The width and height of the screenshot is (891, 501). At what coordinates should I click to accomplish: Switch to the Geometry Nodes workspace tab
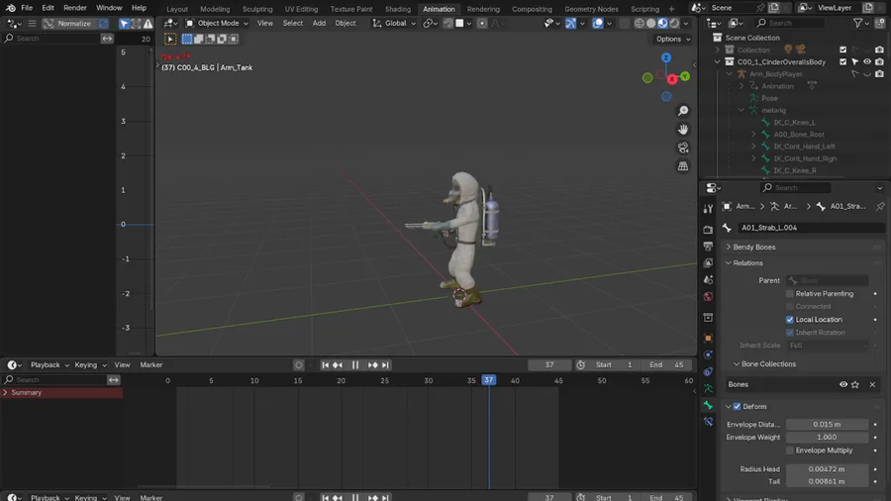pos(591,9)
